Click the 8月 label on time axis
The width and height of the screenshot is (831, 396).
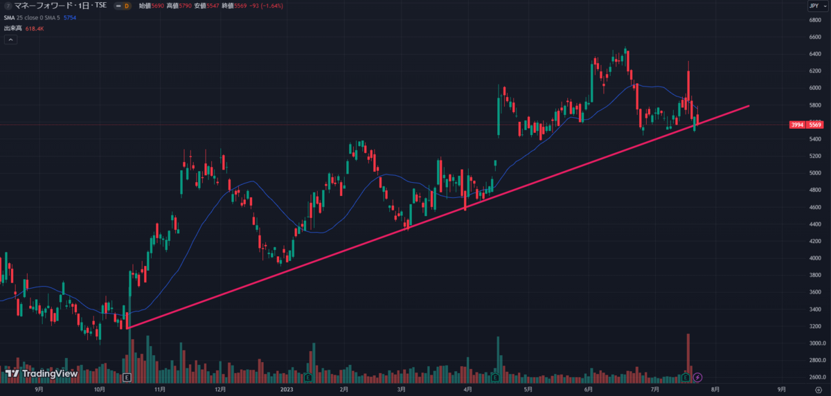(715, 390)
